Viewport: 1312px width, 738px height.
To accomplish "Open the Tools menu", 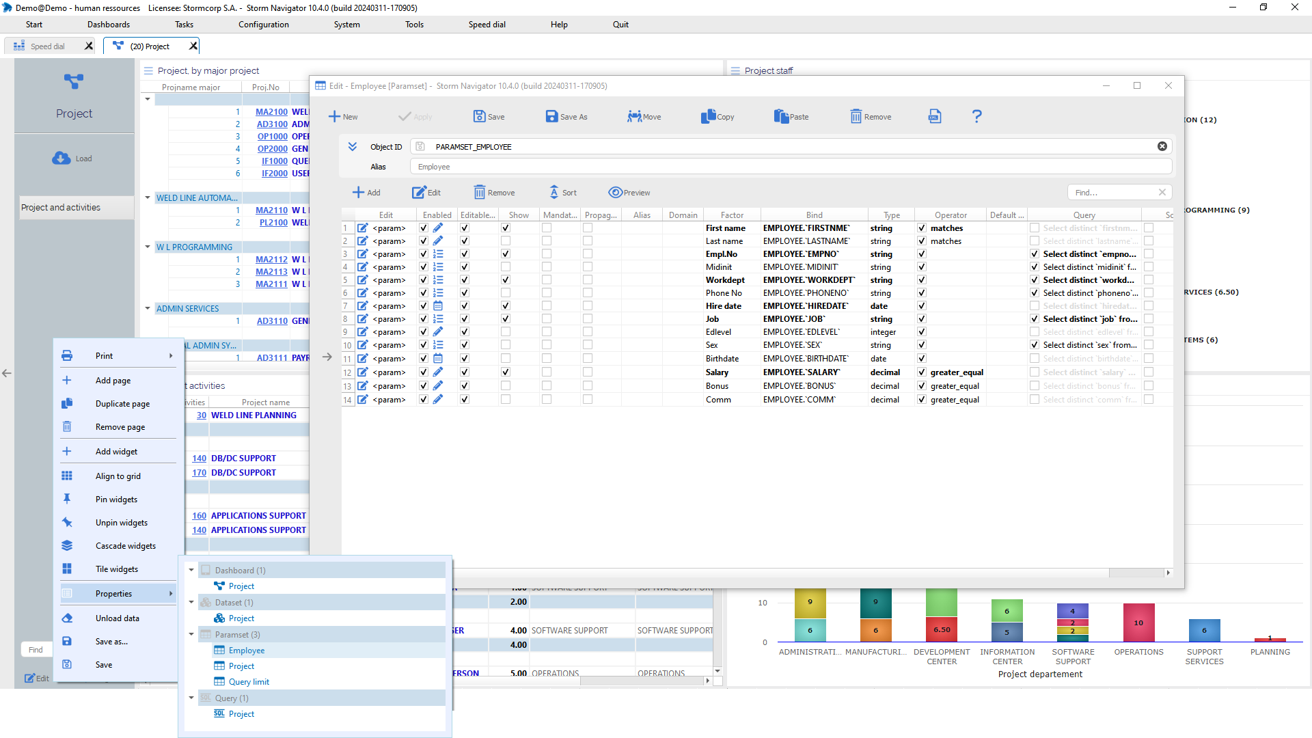I will pyautogui.click(x=414, y=25).
